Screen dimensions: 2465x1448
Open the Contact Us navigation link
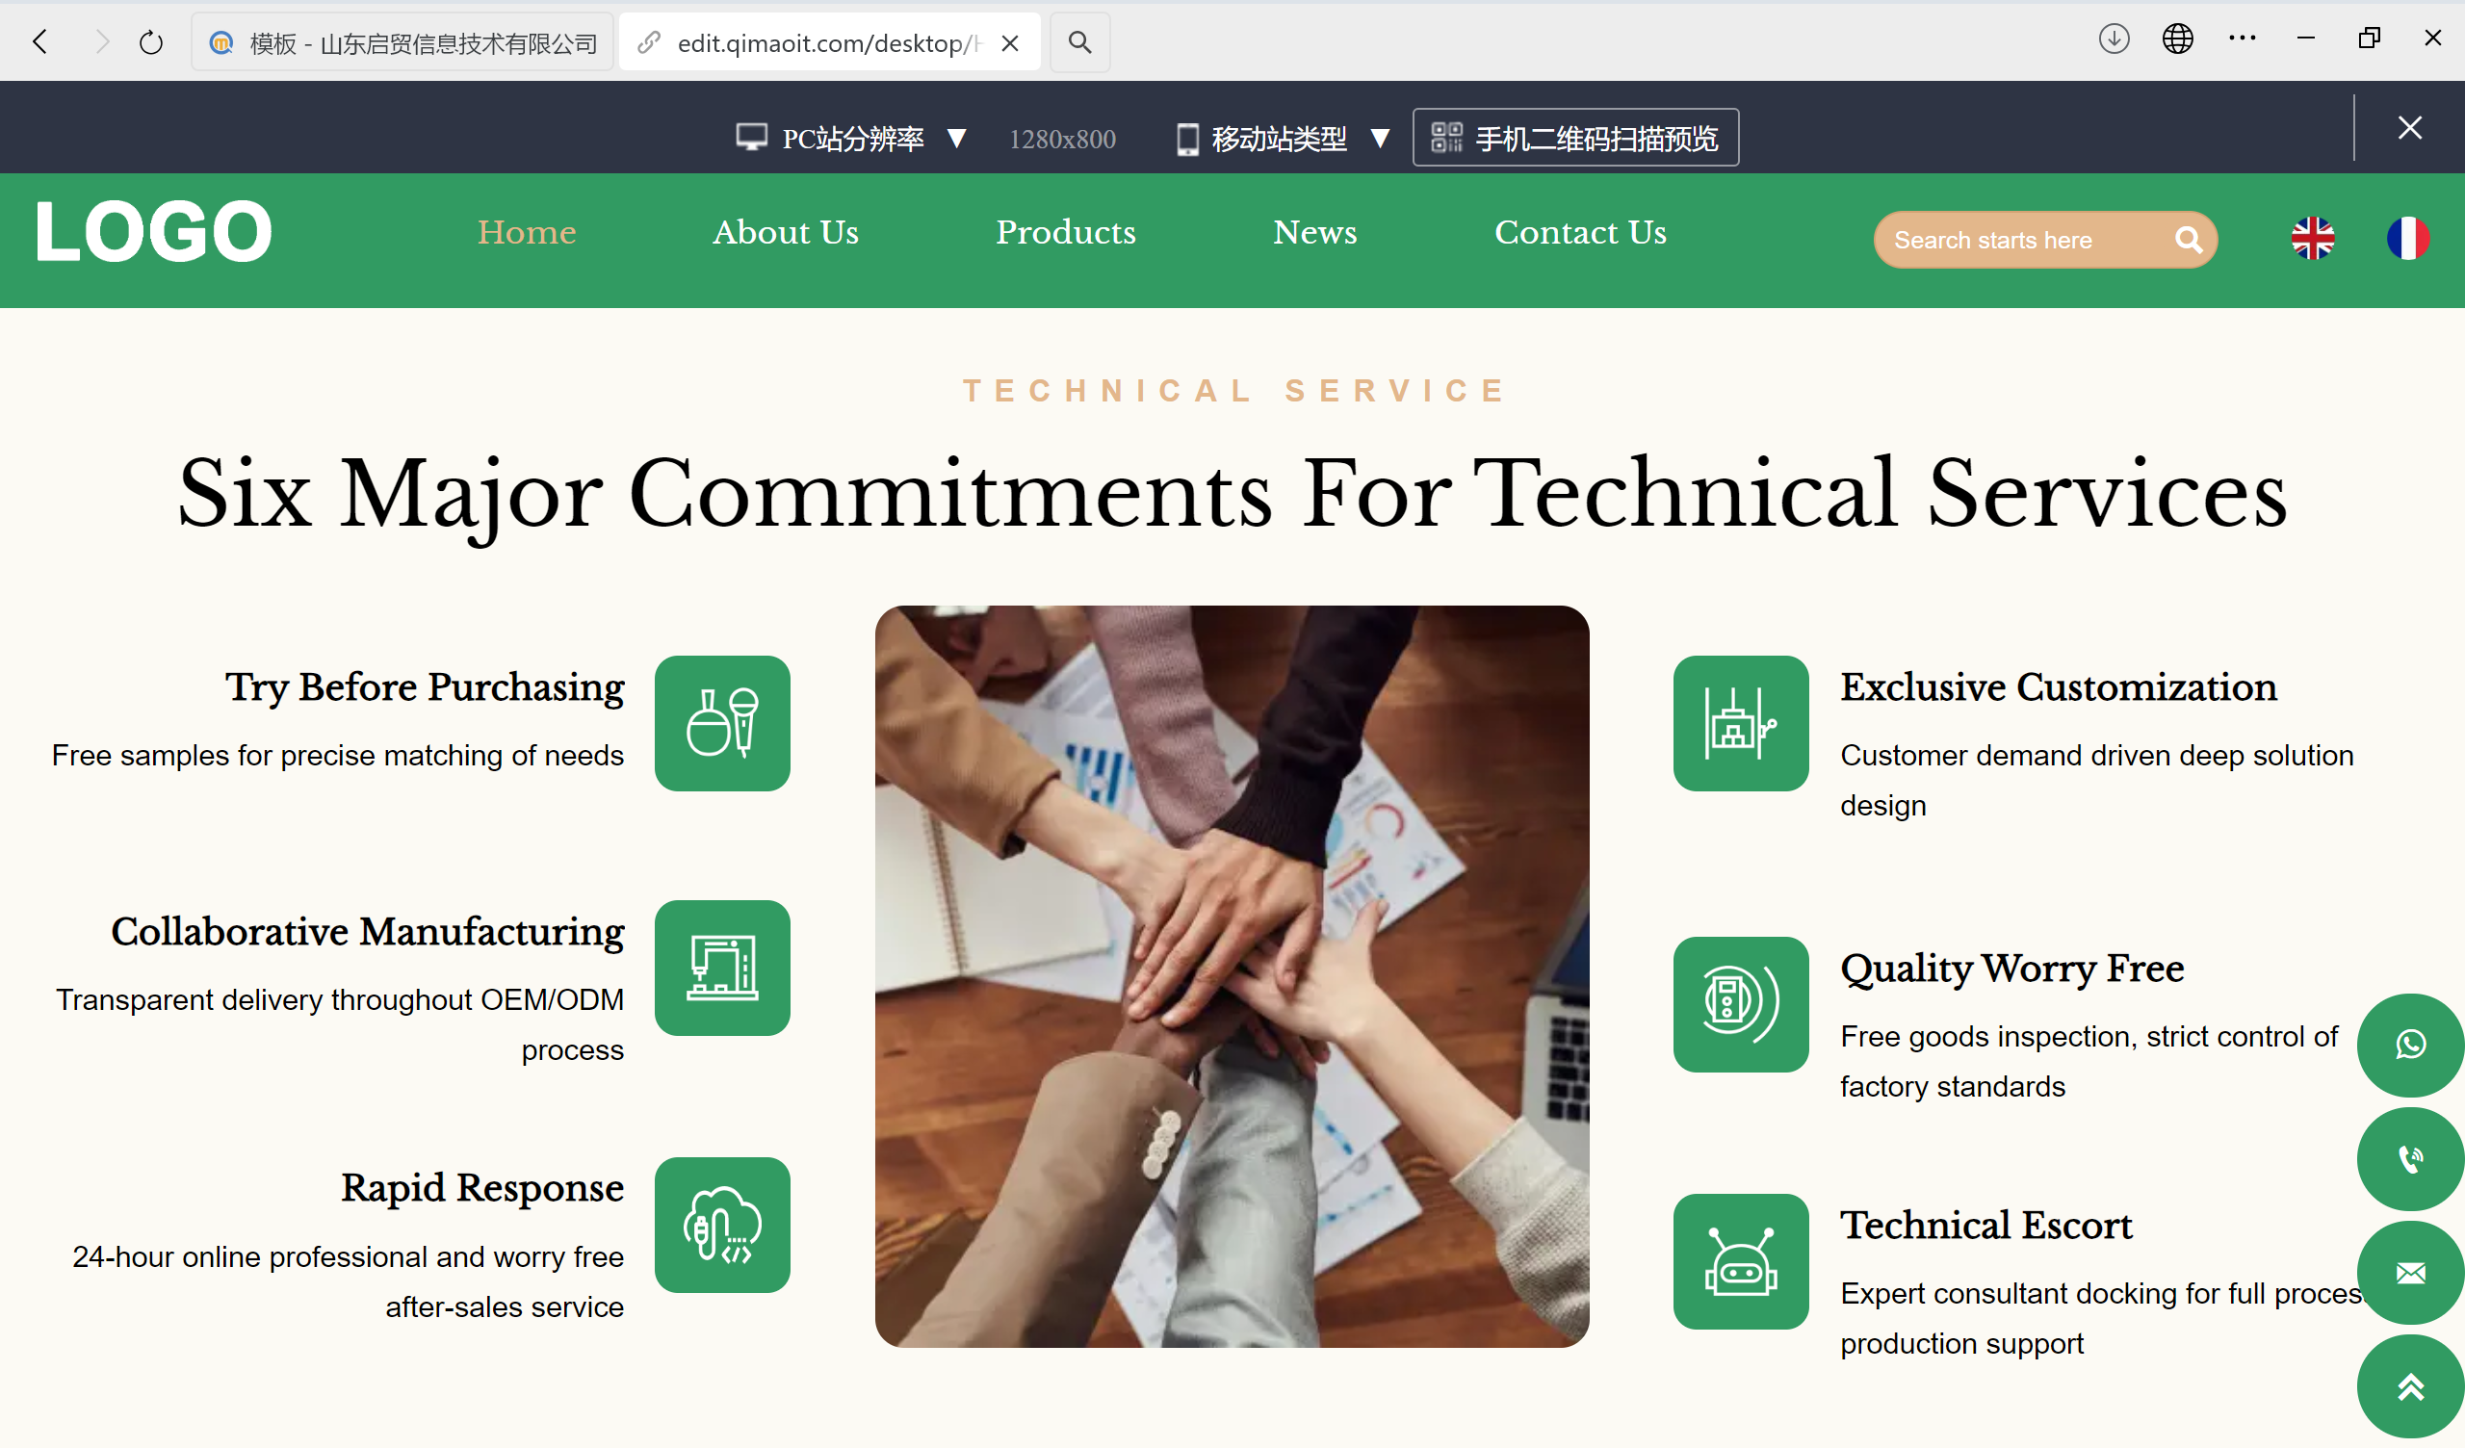[x=1580, y=232]
